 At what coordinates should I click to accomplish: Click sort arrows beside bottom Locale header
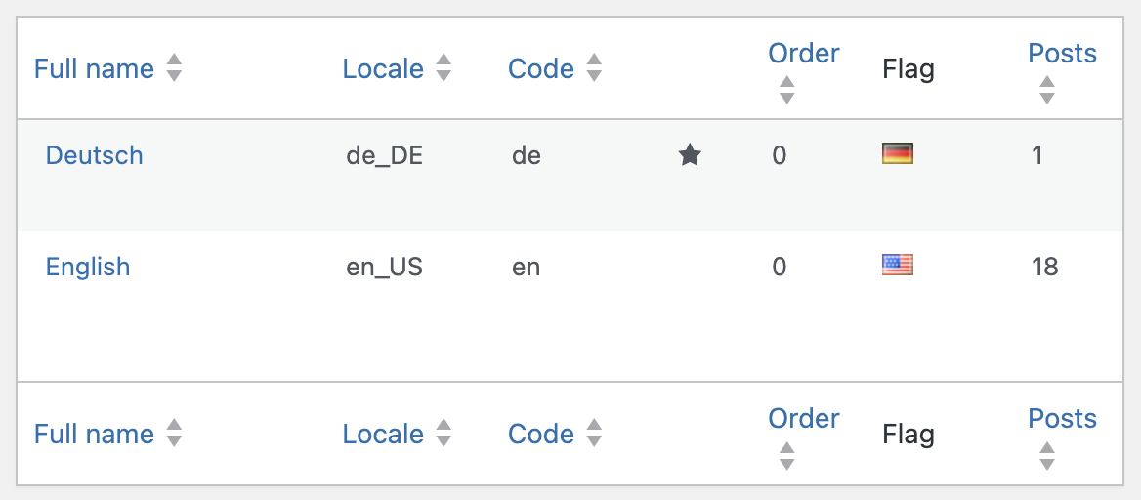click(x=444, y=434)
